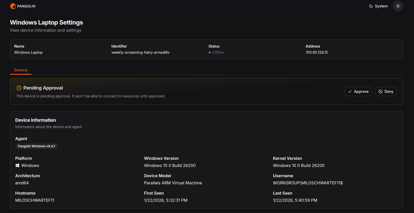Click the Pangolin Windows v0.4.1 agent badge
414x213 pixels.
36,146
